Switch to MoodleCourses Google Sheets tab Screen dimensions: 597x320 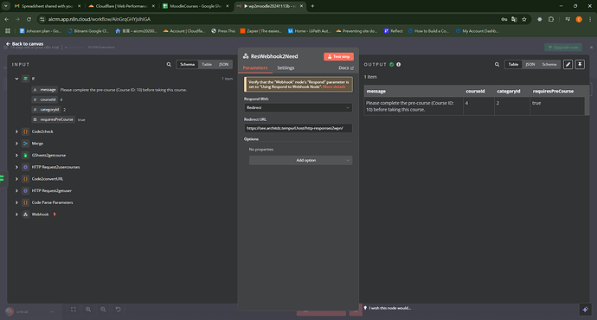tap(193, 6)
